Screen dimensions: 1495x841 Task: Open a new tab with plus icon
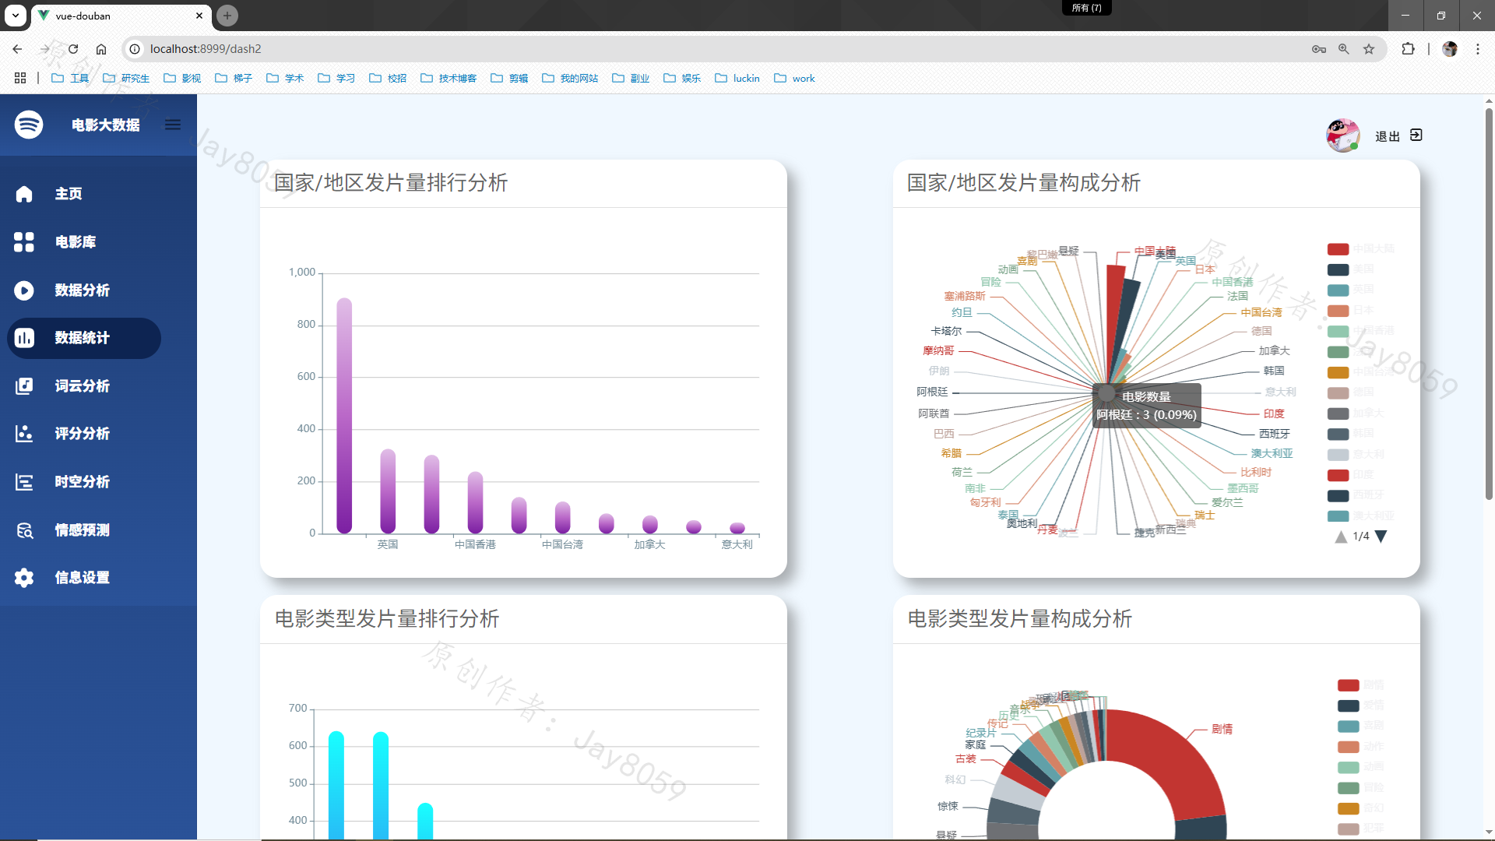coord(227,16)
